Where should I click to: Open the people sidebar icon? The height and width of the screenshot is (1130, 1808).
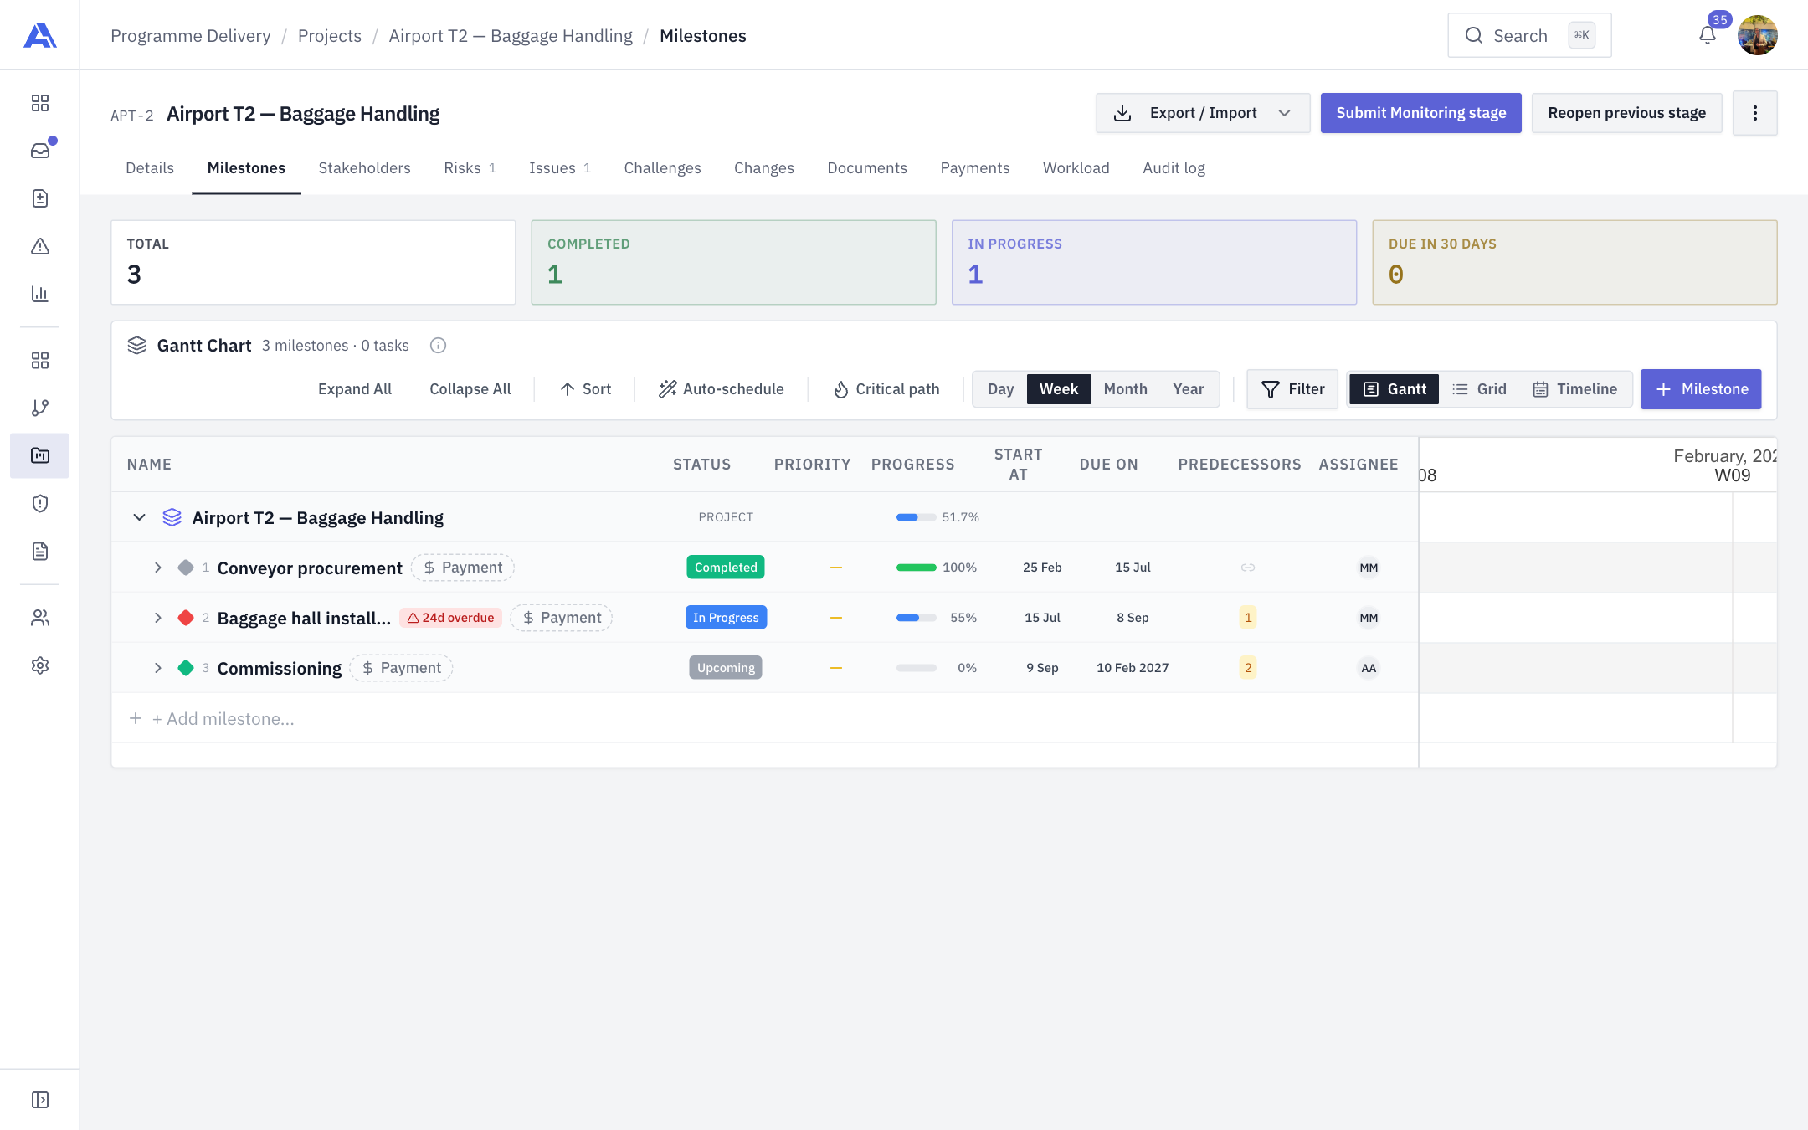(40, 618)
